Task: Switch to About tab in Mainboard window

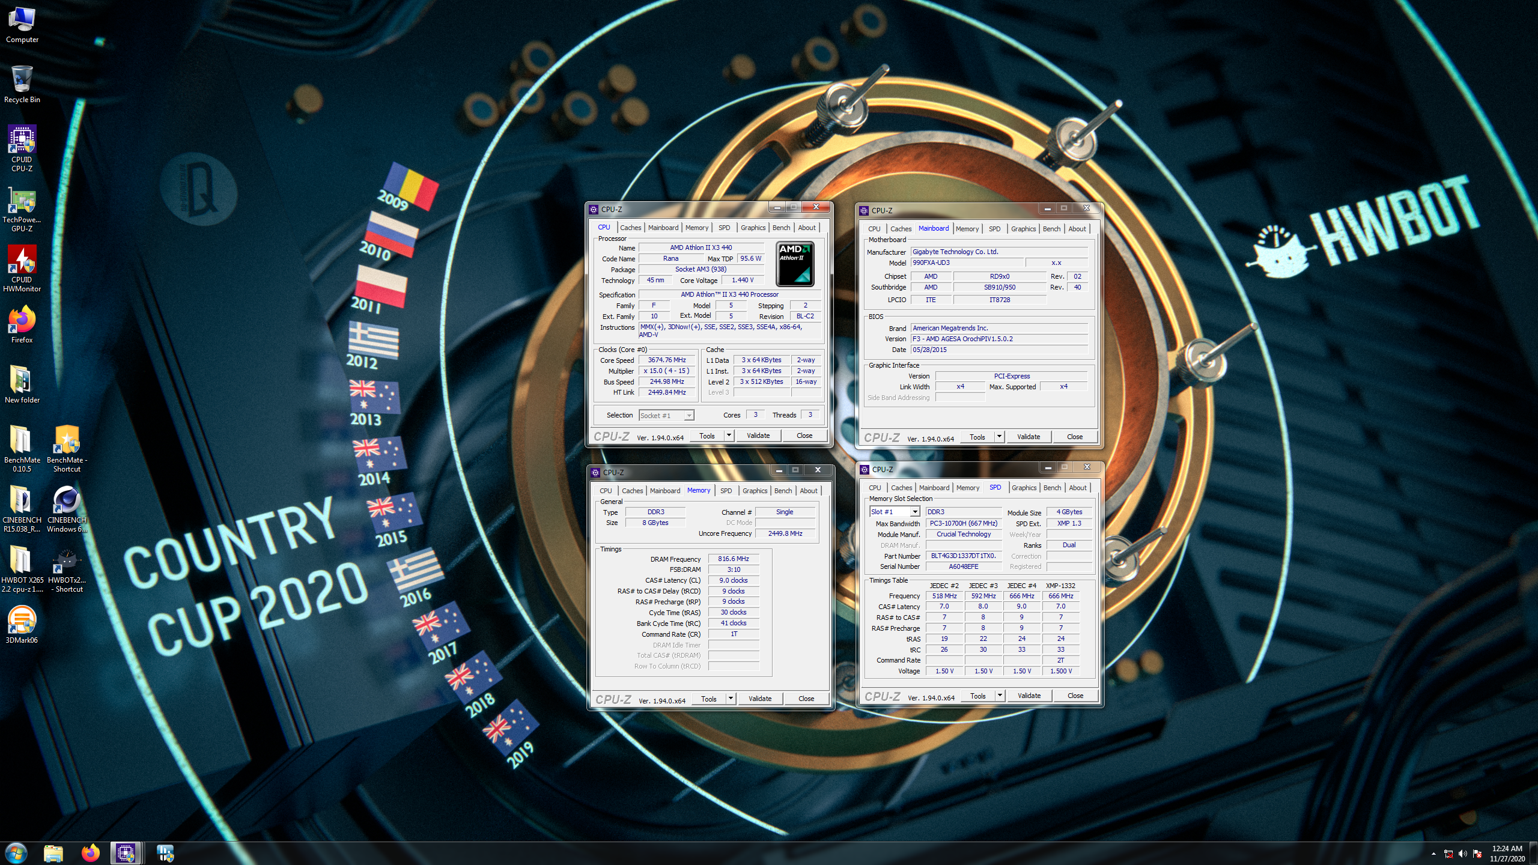Action: pos(1077,229)
